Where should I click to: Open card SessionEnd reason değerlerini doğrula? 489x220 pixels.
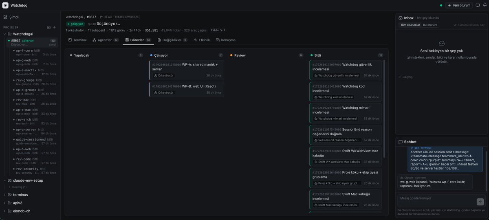346,134
